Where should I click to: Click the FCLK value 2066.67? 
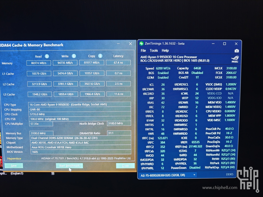tap(231, 73)
